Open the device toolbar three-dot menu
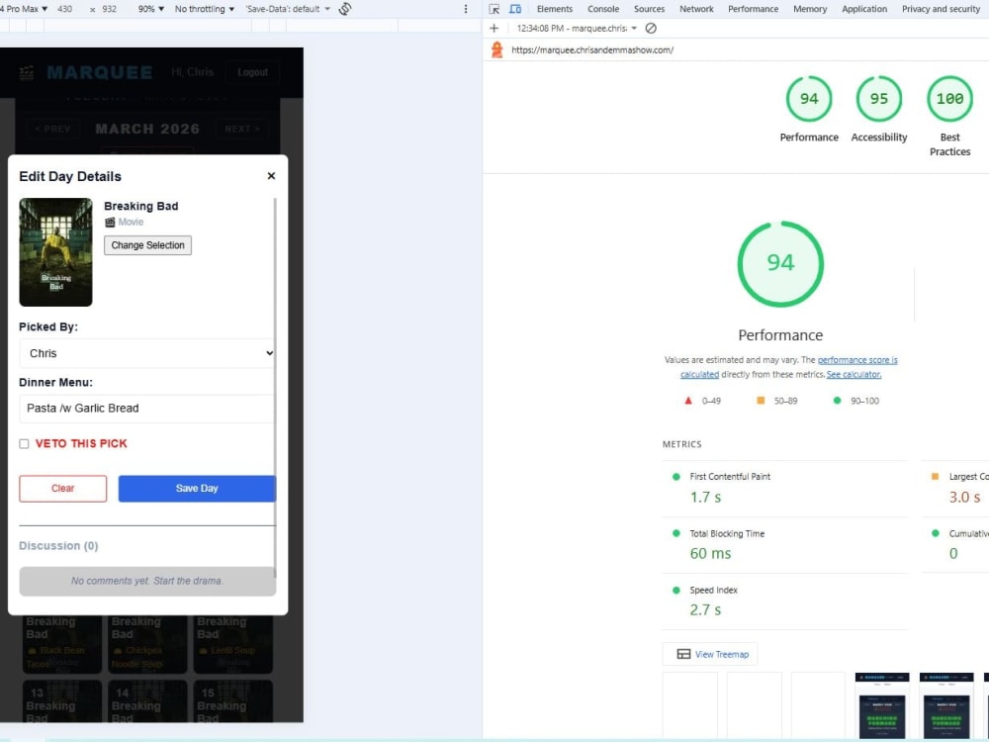 point(466,9)
